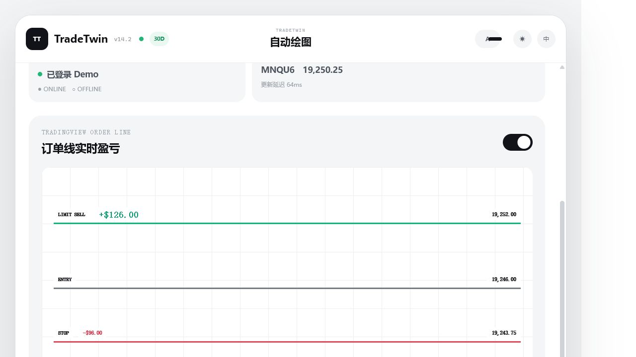Click the ONLINE legend label
Screen dimensions: 636x357
click(x=55, y=89)
